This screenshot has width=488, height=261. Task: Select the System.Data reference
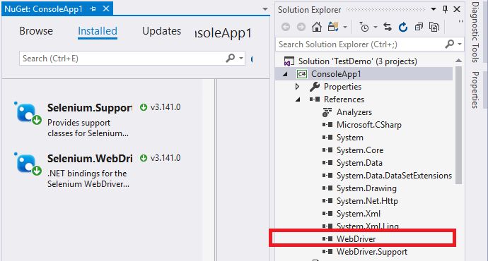(359, 163)
